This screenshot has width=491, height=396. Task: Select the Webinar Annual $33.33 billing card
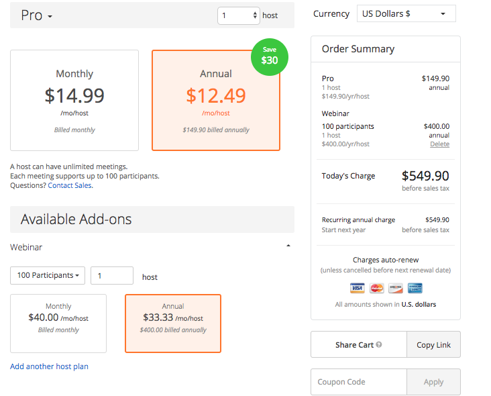[173, 324]
